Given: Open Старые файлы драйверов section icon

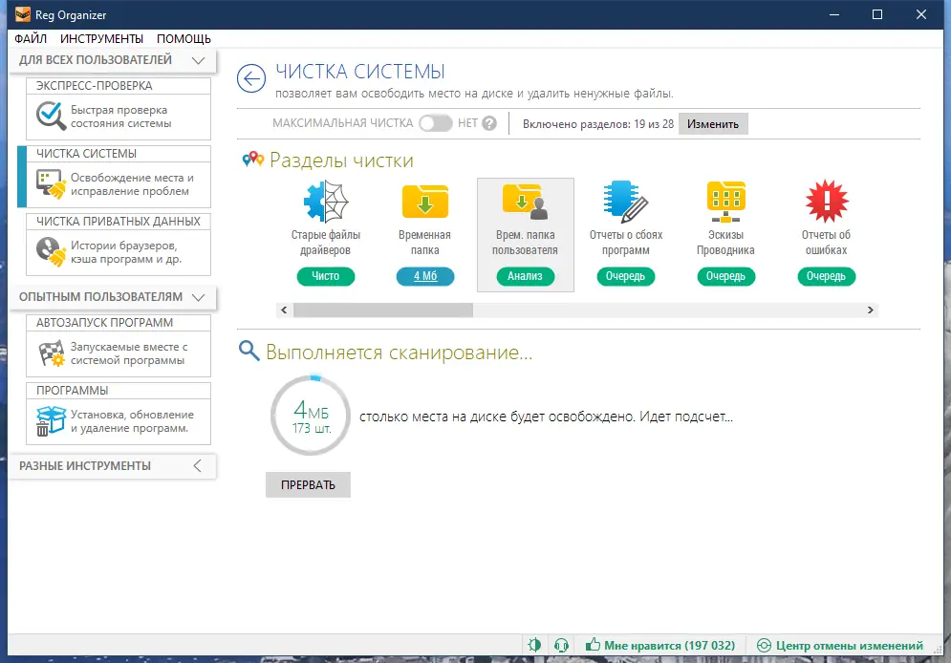Looking at the screenshot, I should (326, 202).
